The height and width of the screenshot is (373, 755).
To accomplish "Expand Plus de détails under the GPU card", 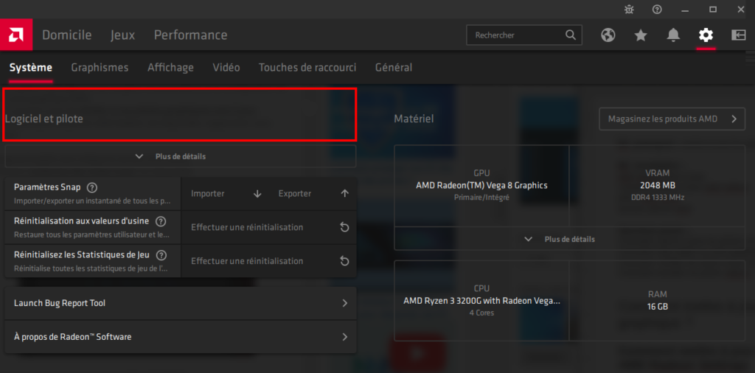I will [570, 239].
